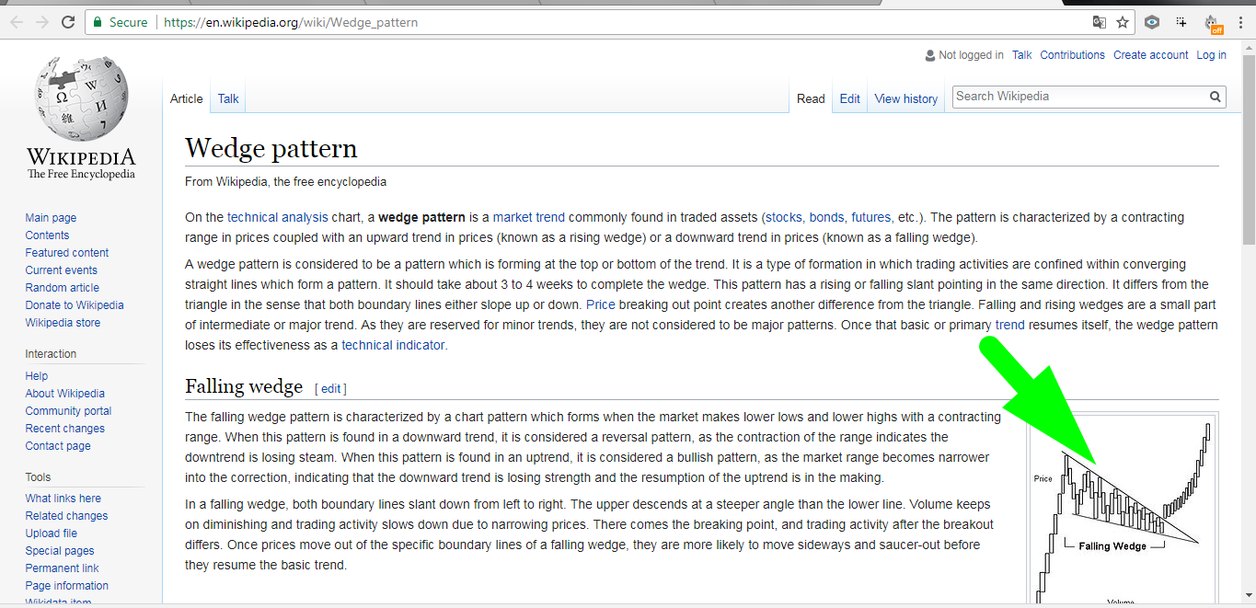Viewport: 1256px width, 608px height.
Task: Click the 'Interaction' sidebar heading
Action: click(51, 354)
